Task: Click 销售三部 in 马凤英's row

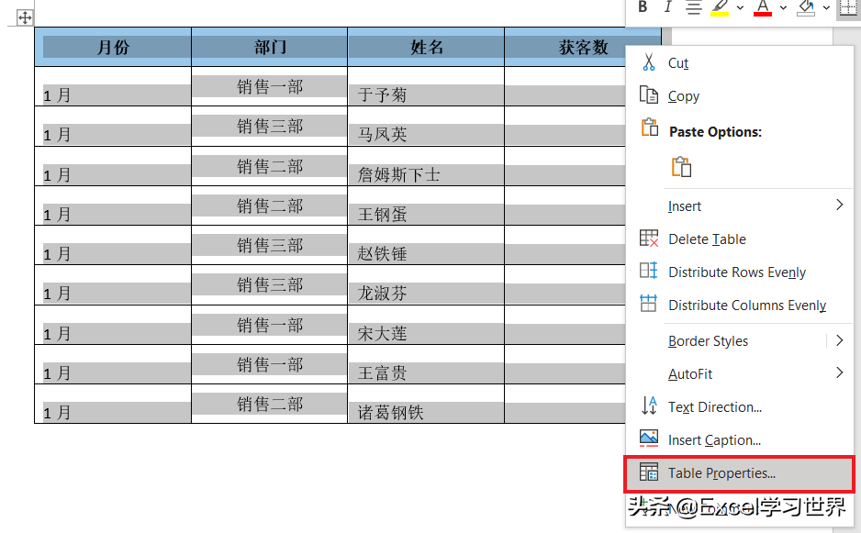Action: [270, 127]
